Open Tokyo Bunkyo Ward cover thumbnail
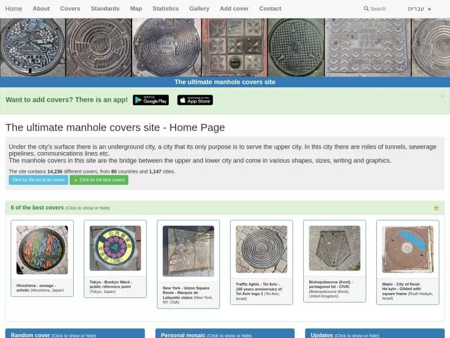This screenshot has height=338, width=450. tap(115, 248)
